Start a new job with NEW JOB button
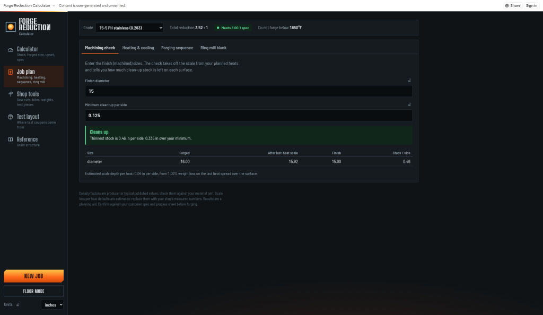Image resolution: width=543 pixels, height=315 pixels. [33, 276]
